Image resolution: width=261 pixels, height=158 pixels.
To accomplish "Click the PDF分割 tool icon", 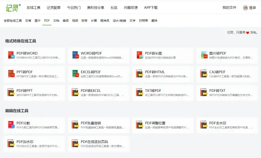I will click(x=11, y=125).
